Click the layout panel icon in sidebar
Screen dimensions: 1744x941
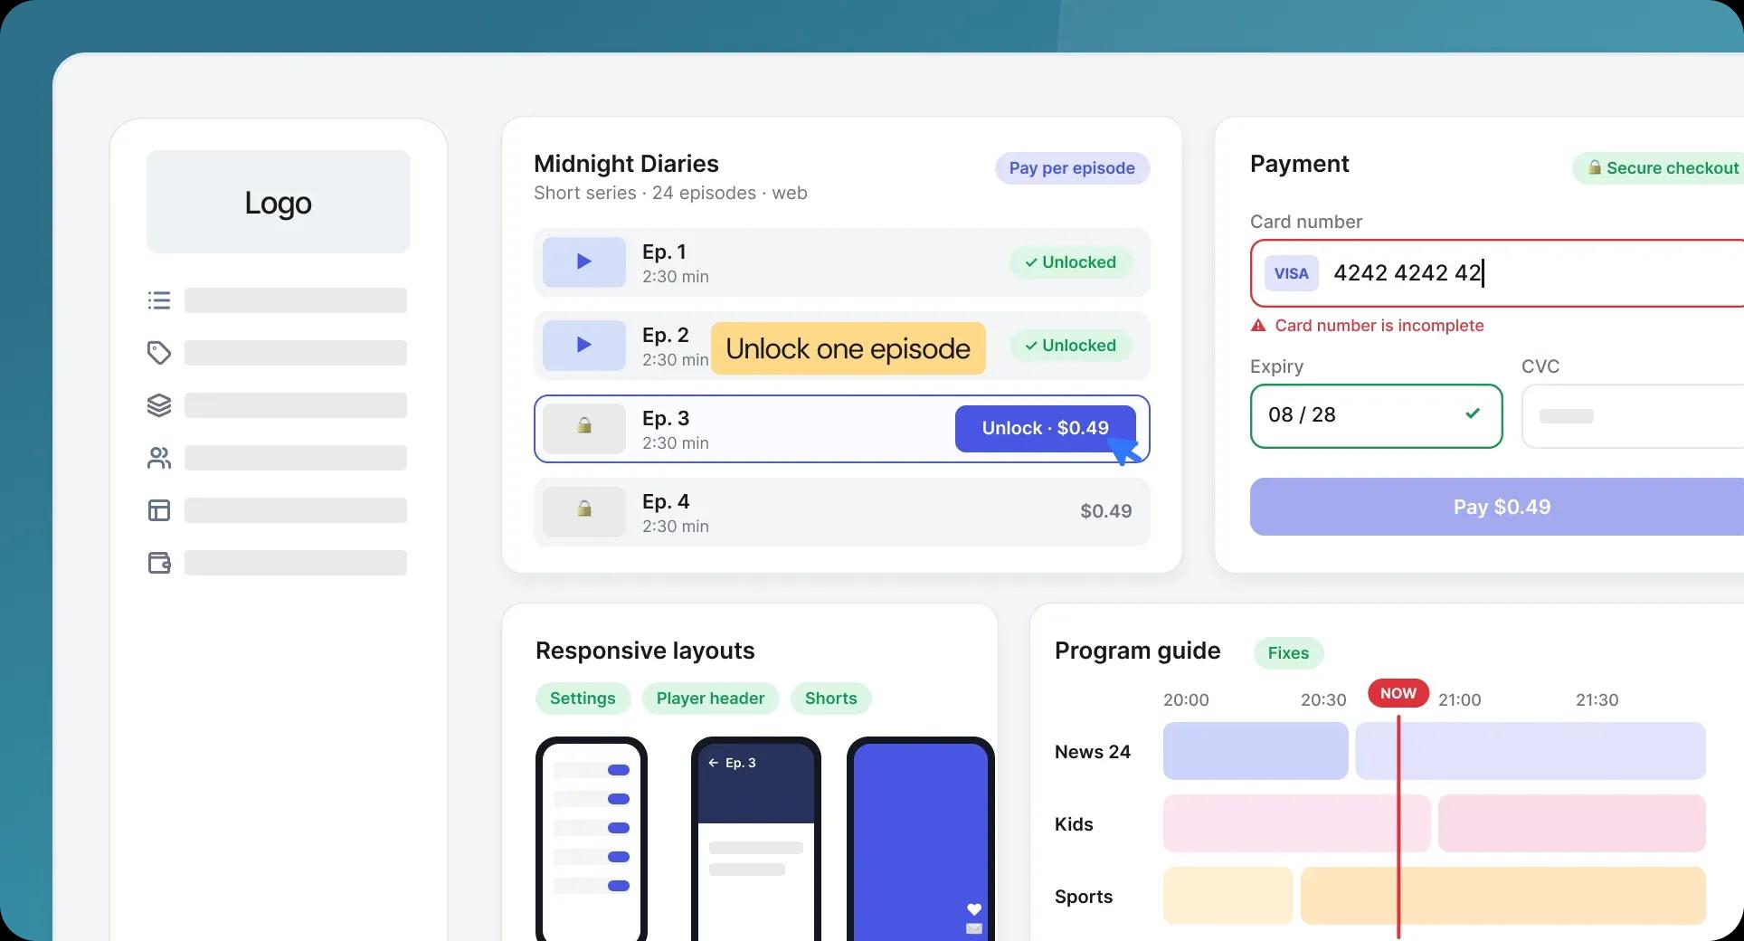click(159, 510)
